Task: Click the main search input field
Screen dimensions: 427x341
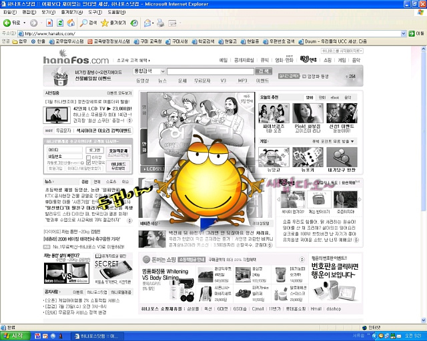Action: point(210,71)
